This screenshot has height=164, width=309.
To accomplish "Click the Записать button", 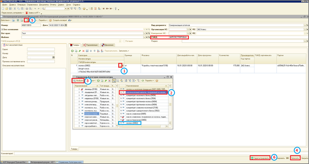I will [x=295, y=158].
